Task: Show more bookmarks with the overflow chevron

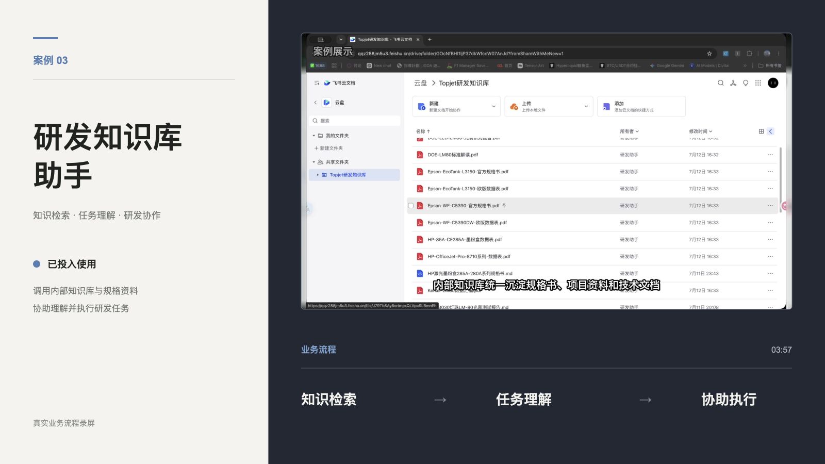Action: tap(745, 65)
